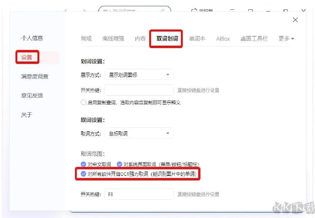315x218 pixels.
Task: Select 设置 in the left sidebar
Action: tap(27, 57)
